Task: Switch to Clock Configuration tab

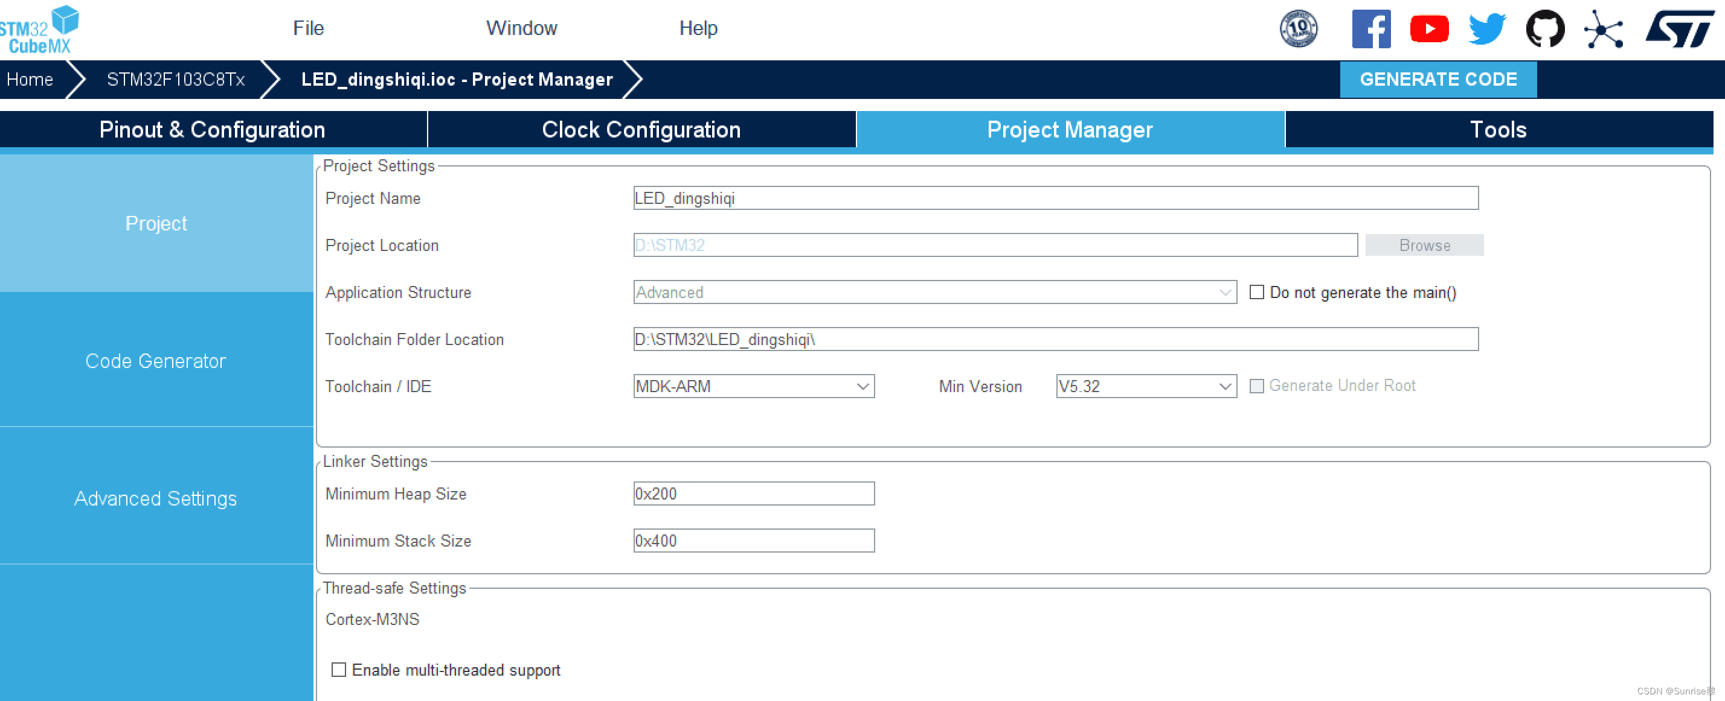Action: click(x=641, y=129)
